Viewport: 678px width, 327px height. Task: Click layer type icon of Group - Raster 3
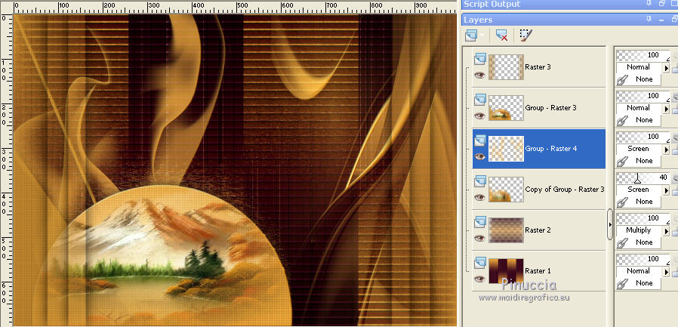pyautogui.click(x=480, y=100)
